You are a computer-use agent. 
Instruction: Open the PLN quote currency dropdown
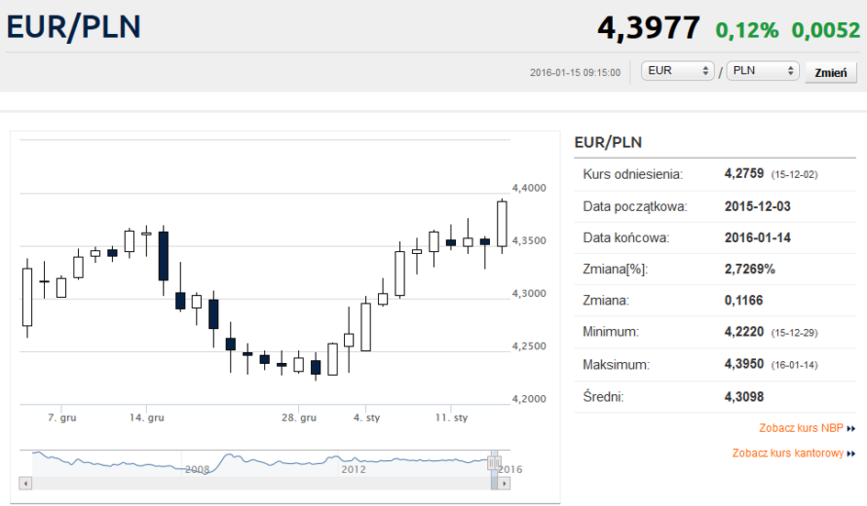pyautogui.click(x=762, y=71)
